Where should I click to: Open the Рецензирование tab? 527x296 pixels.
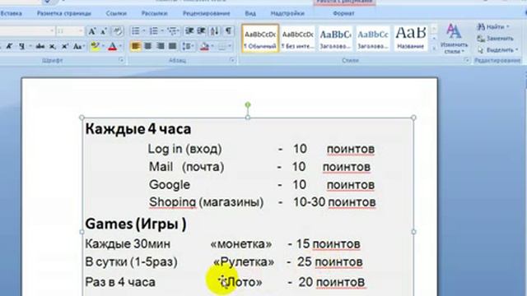coord(207,13)
